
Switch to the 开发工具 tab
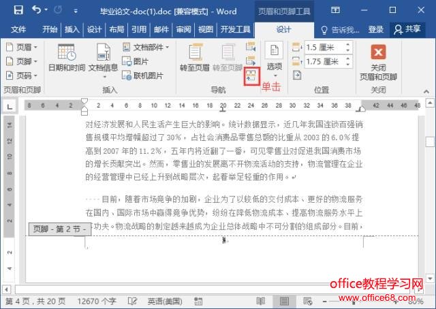235,29
